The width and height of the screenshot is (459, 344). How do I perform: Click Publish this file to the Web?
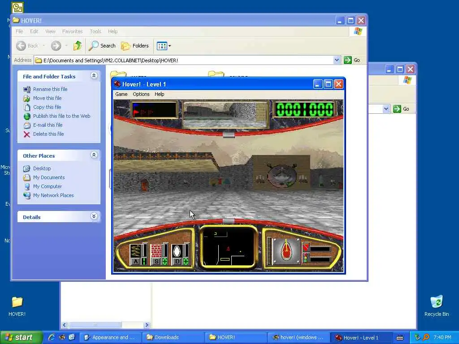(61, 116)
